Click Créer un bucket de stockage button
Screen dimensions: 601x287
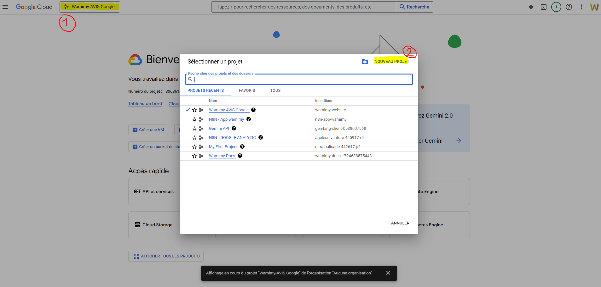tap(154, 147)
